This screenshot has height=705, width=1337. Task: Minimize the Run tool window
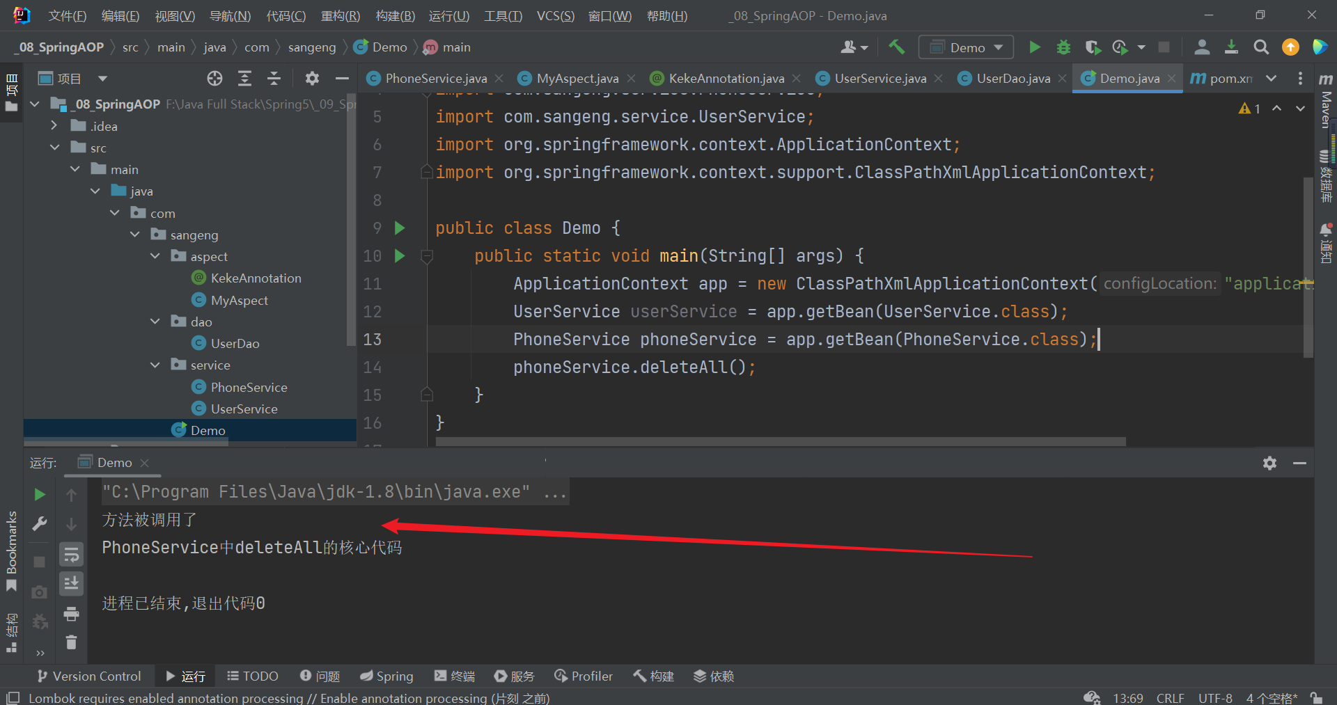coord(1299,463)
